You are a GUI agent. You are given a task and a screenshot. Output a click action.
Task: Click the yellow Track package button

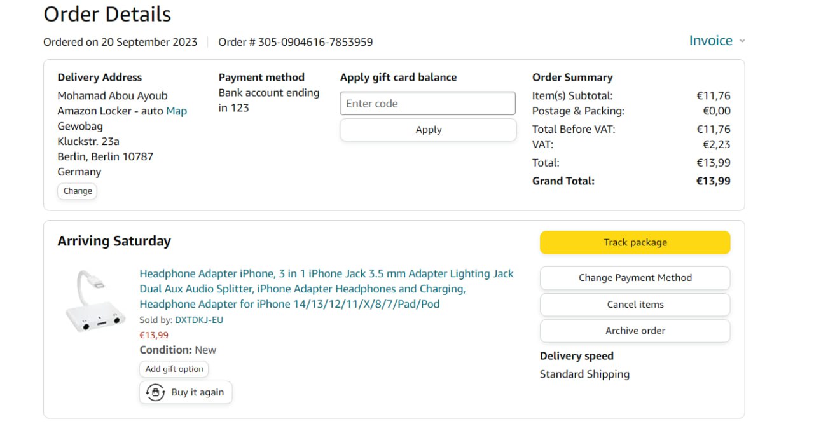click(x=635, y=242)
